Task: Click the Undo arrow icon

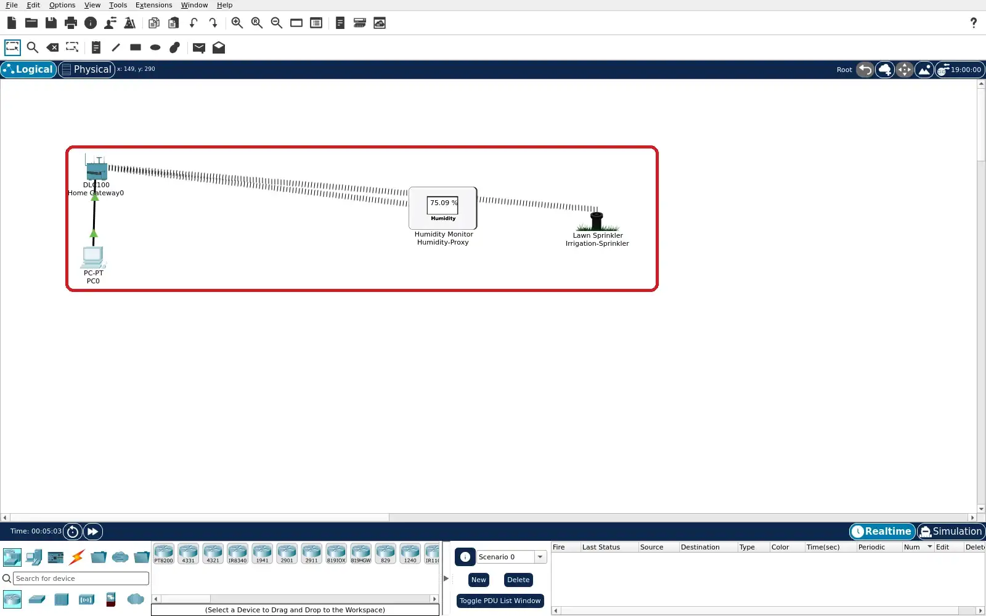Action: [x=194, y=23]
